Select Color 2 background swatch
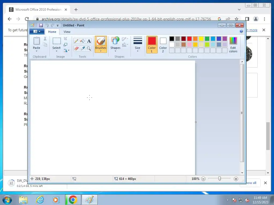 [x=163, y=45]
